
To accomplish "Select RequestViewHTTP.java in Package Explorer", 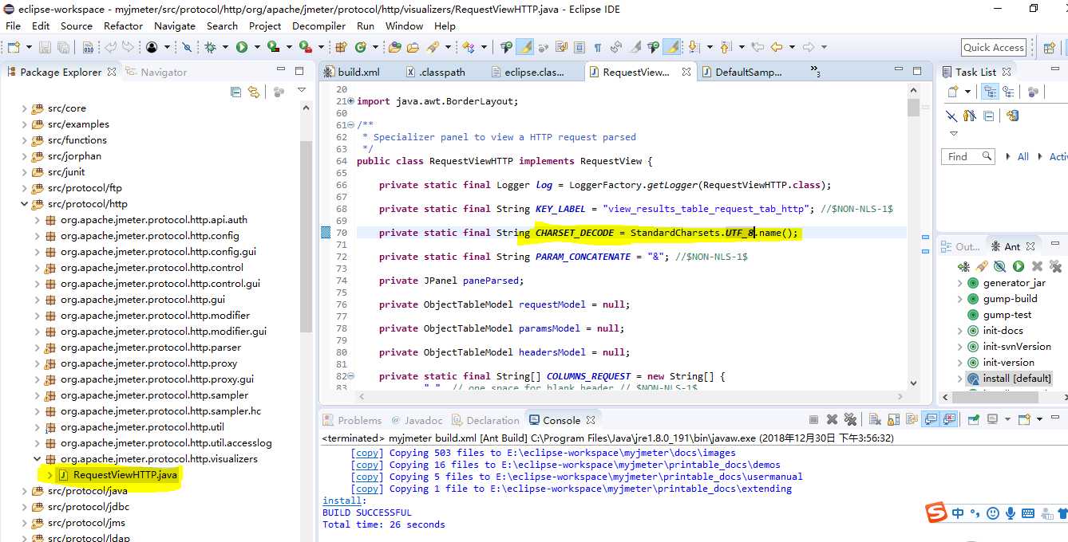I will [125, 475].
